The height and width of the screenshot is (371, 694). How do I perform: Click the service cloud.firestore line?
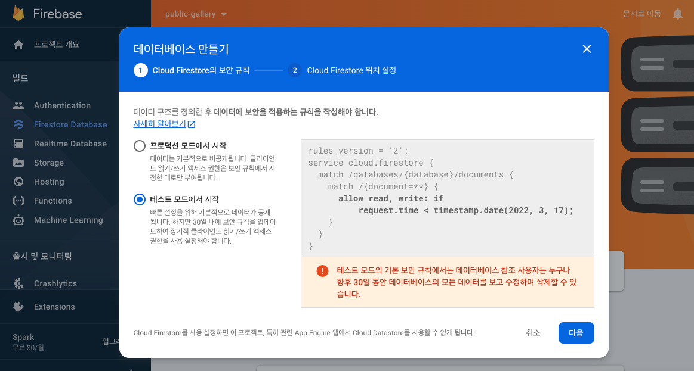[371, 163]
